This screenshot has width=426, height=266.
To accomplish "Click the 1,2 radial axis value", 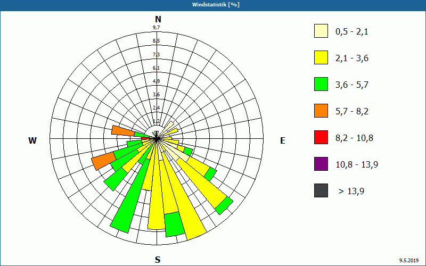I will (156, 121).
